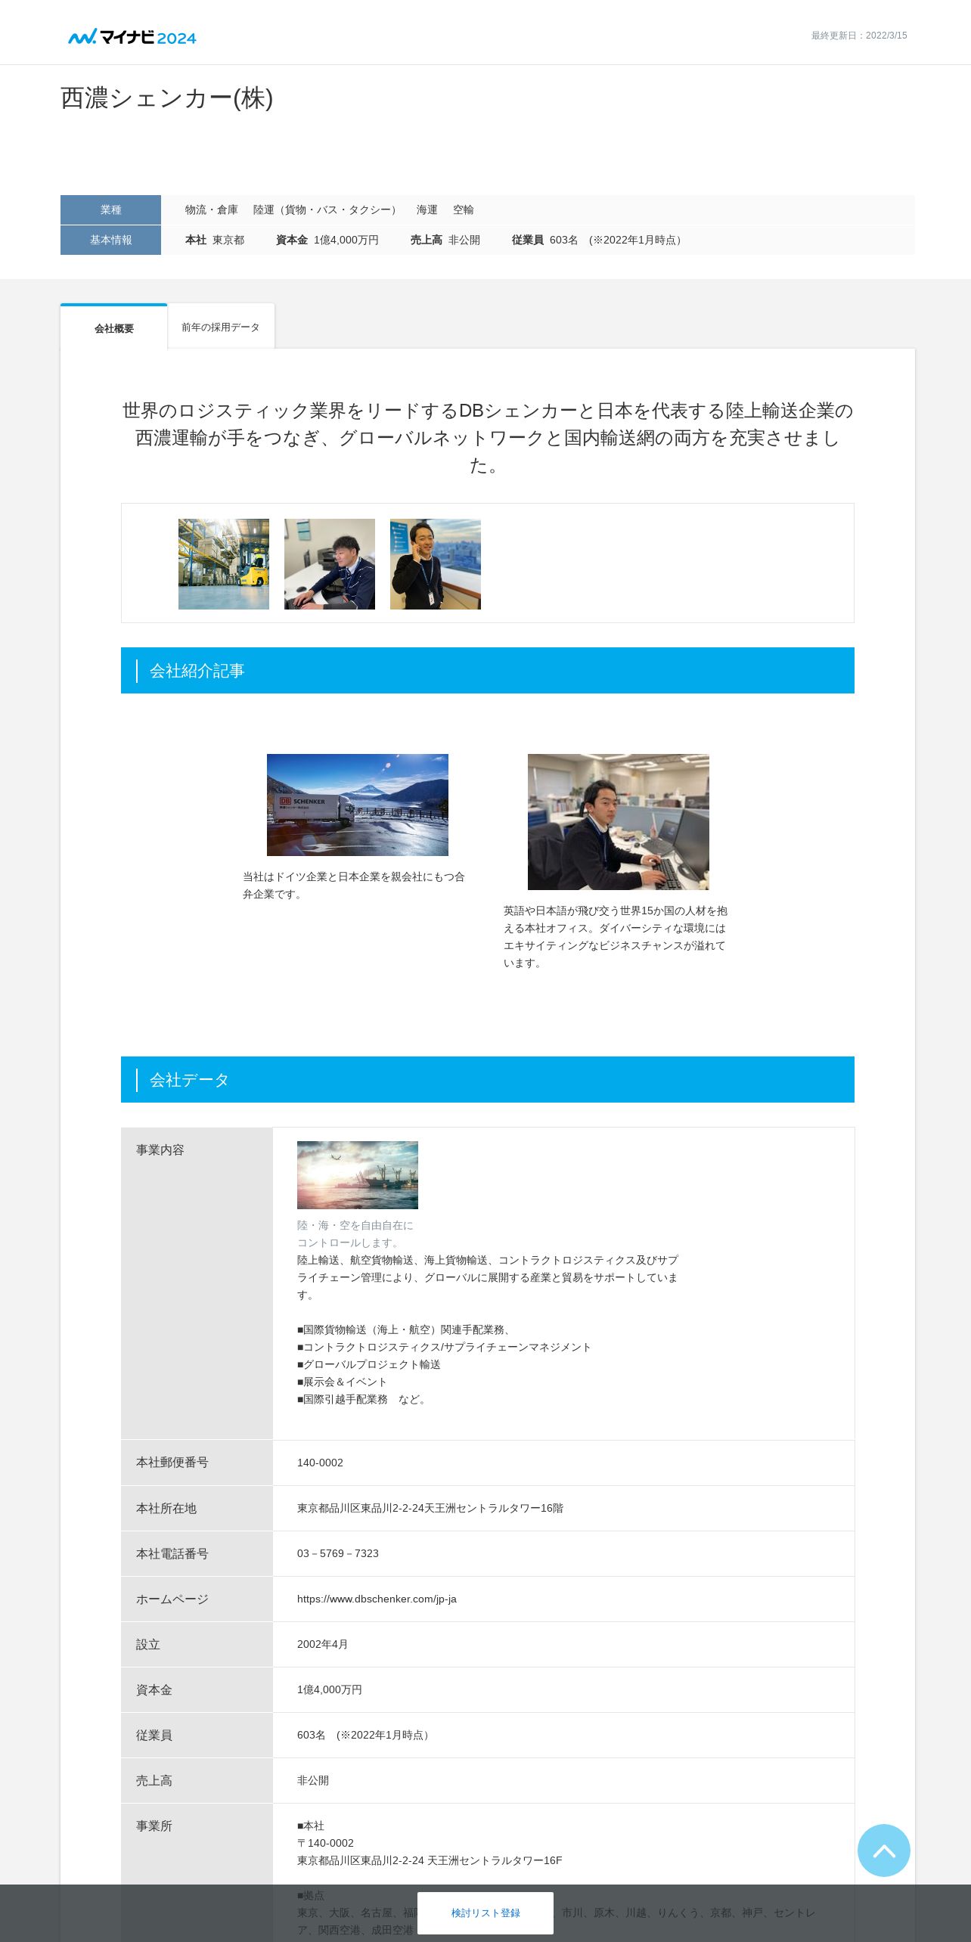This screenshot has width=971, height=1942.
Task: Click the 設立 value 2002年4月
Action: tap(323, 1644)
